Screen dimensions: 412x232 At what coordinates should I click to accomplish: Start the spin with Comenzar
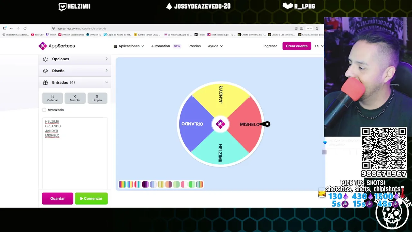91,198
